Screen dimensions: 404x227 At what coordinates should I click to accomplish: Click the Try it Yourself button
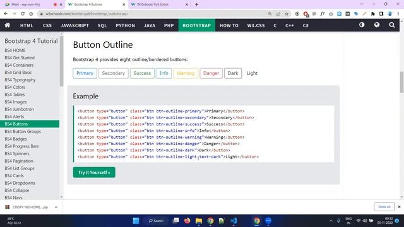pyautogui.click(x=94, y=172)
